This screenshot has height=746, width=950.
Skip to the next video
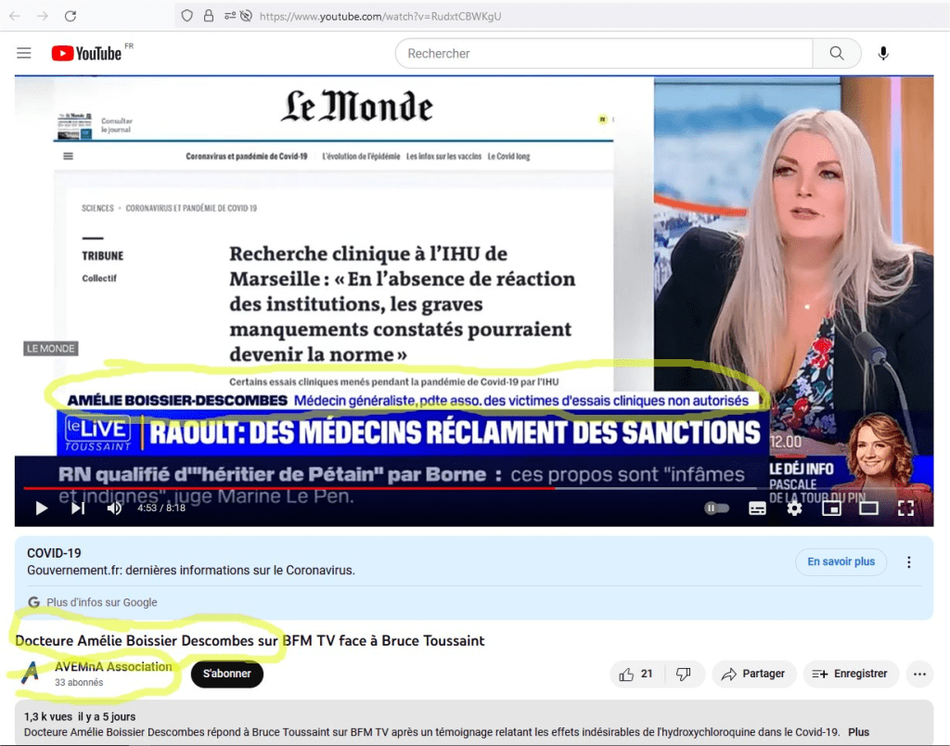[78, 508]
